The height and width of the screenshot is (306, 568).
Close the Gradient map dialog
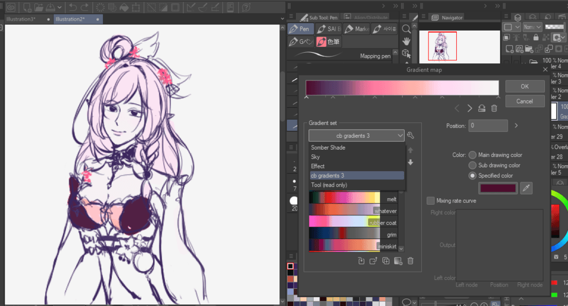(x=546, y=69)
